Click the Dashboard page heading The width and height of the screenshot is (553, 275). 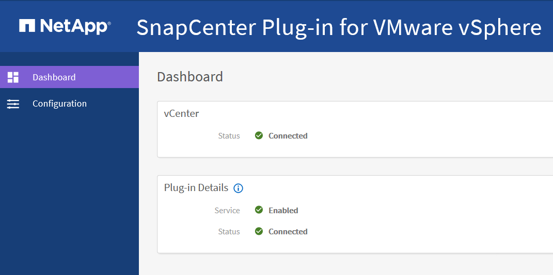(x=190, y=77)
